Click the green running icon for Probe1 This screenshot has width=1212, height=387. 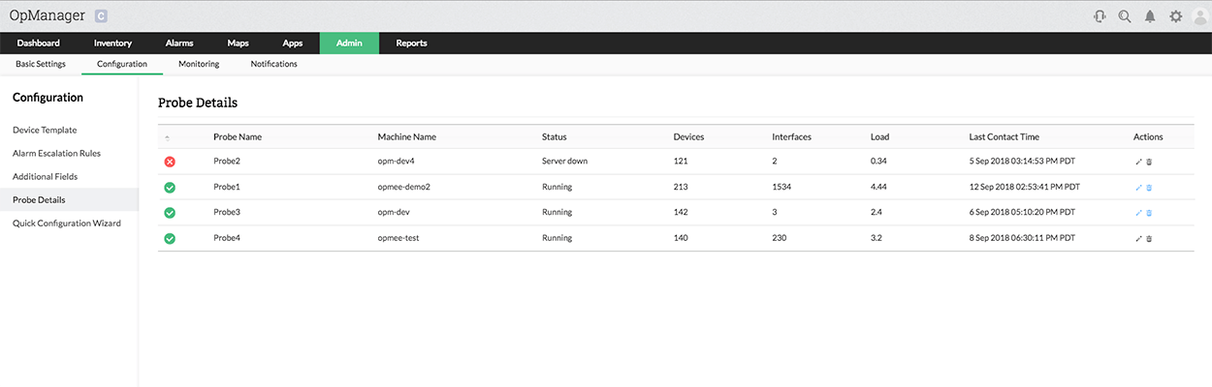click(170, 188)
